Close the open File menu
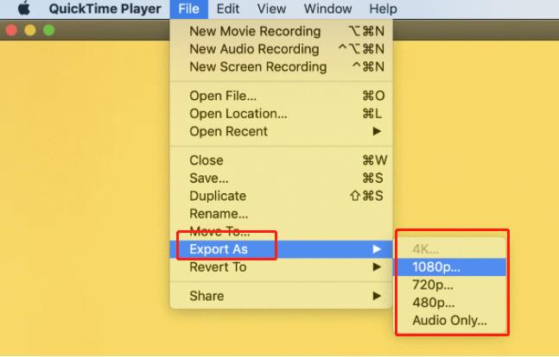 click(188, 9)
